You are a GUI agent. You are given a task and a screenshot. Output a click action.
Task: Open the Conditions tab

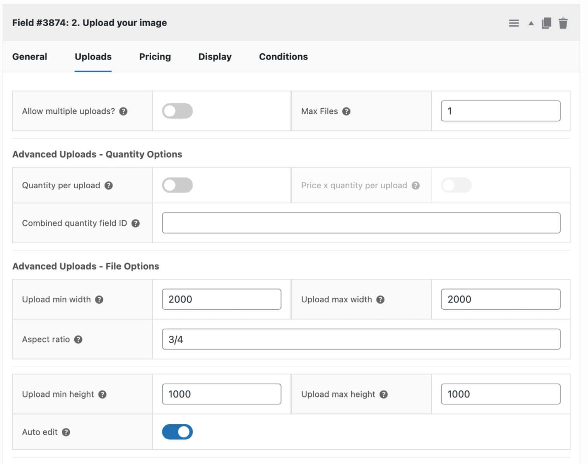pyautogui.click(x=283, y=57)
